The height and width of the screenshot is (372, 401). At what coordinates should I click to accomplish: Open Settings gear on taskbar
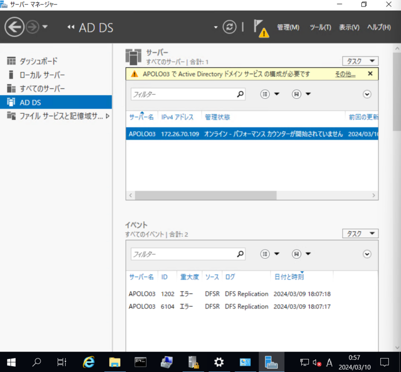point(219,362)
